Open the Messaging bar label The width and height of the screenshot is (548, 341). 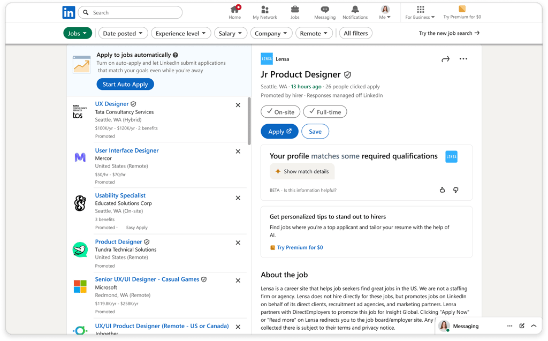click(466, 326)
